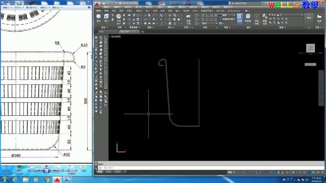The height and width of the screenshot is (183, 326).
Task: Expand the Layers (圖層) panel title
Action: pyautogui.click(x=282, y=27)
